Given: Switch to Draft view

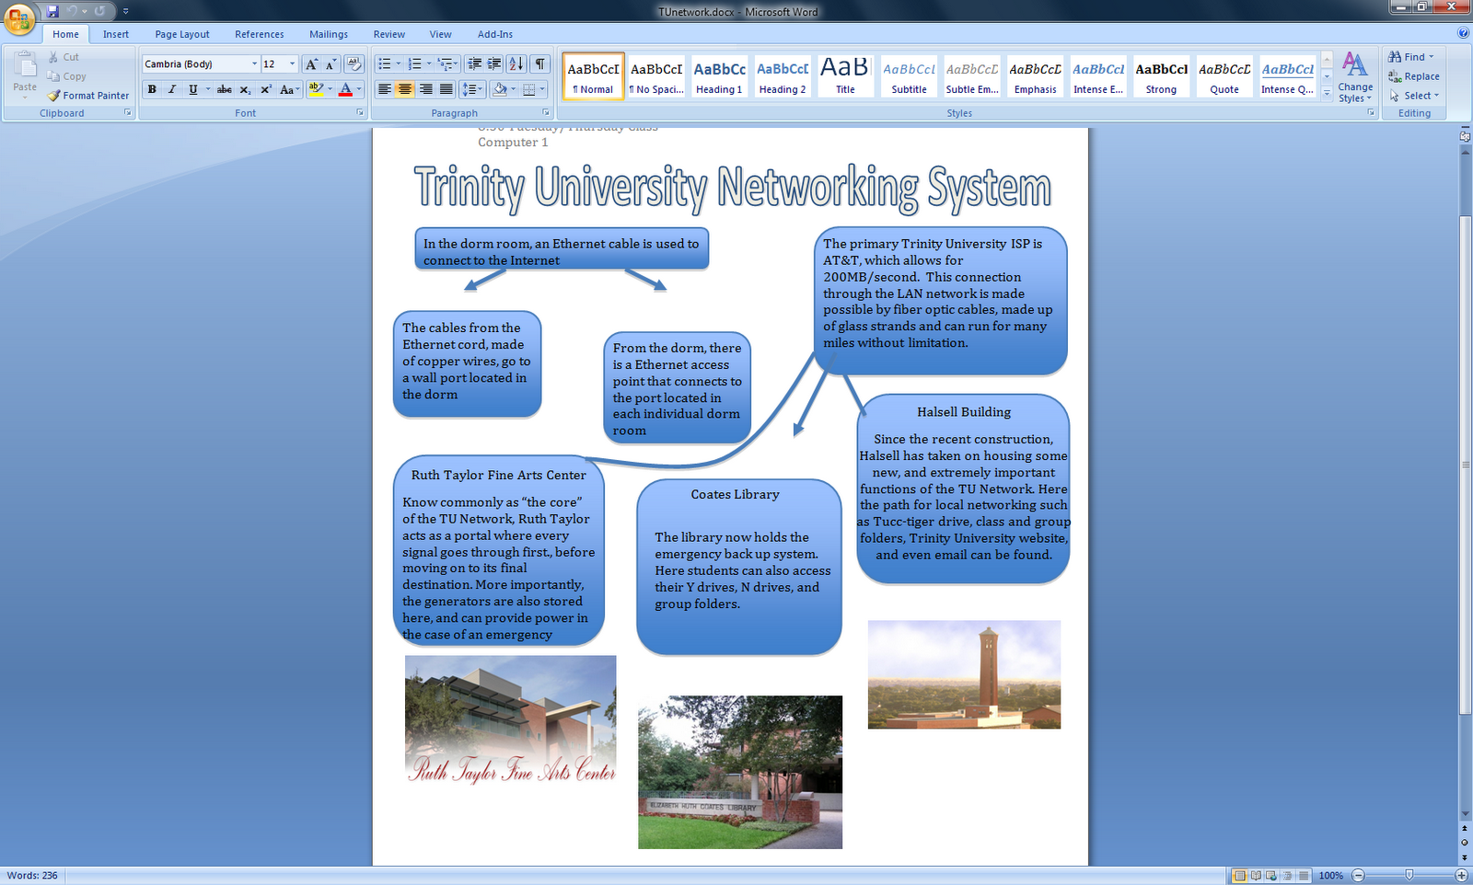Looking at the screenshot, I should 1304,876.
